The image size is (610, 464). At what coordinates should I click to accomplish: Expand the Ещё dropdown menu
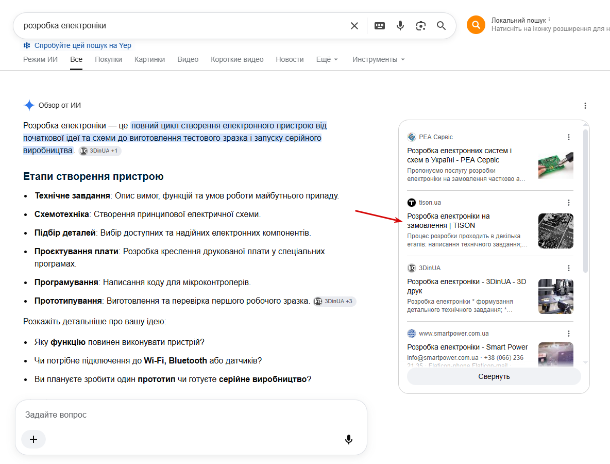click(327, 60)
